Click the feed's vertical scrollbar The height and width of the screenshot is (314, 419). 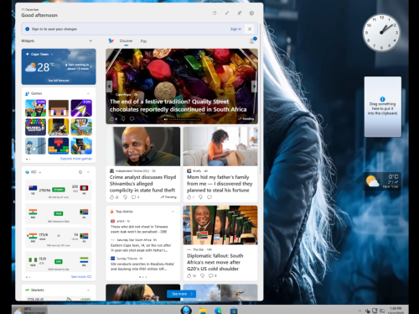(261, 98)
